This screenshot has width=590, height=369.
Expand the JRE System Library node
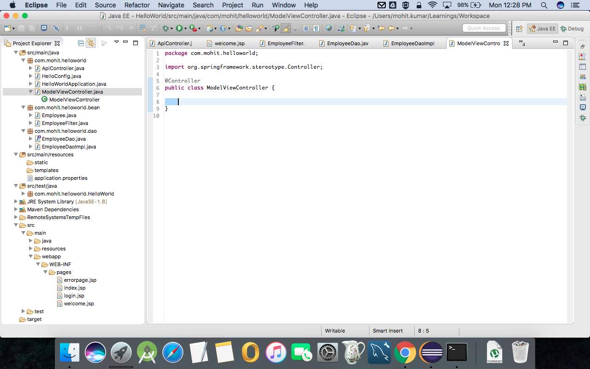point(16,201)
